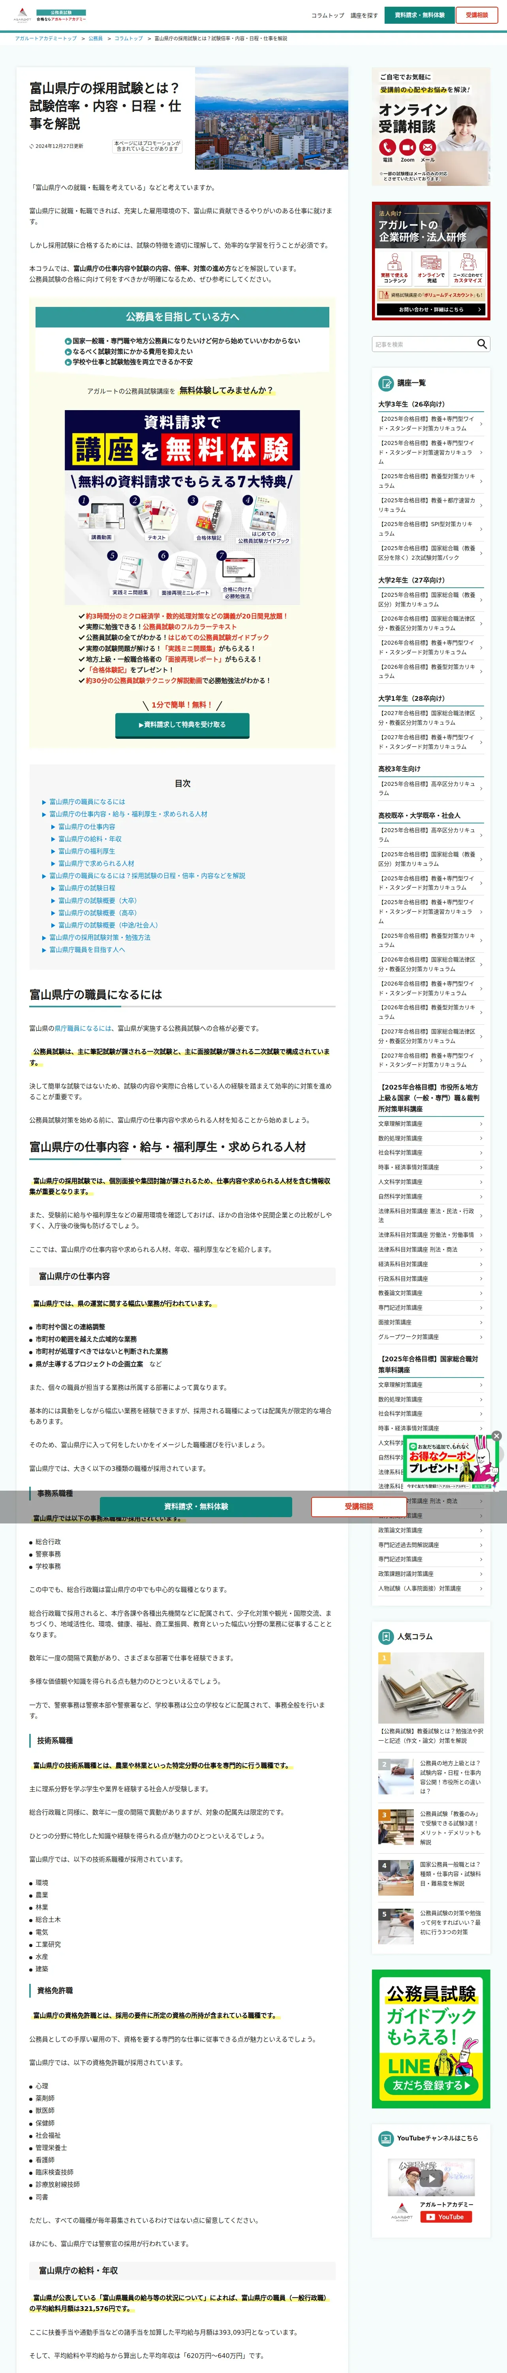Screen dimensions: 507x2373
Task: Open コラムトップ in header navigation
Action: [328, 16]
